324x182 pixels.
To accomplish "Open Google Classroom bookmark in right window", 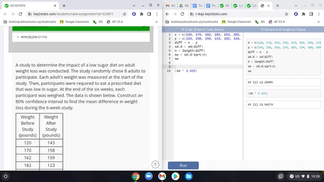I will 236,22.
